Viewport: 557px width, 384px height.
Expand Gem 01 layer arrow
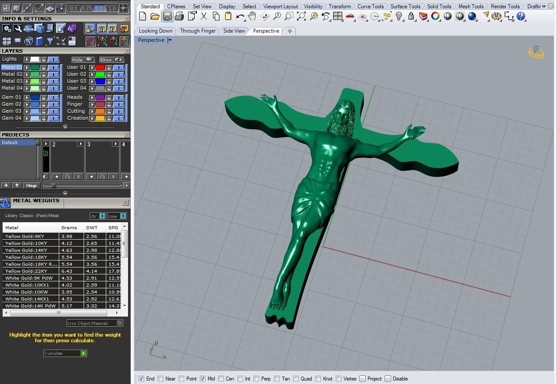pos(27,97)
